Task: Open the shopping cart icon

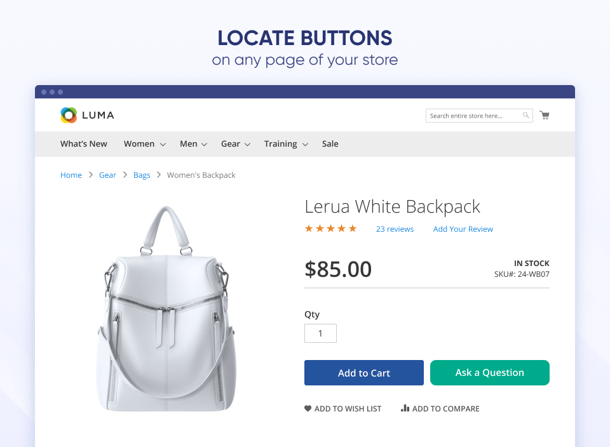Action: click(545, 116)
